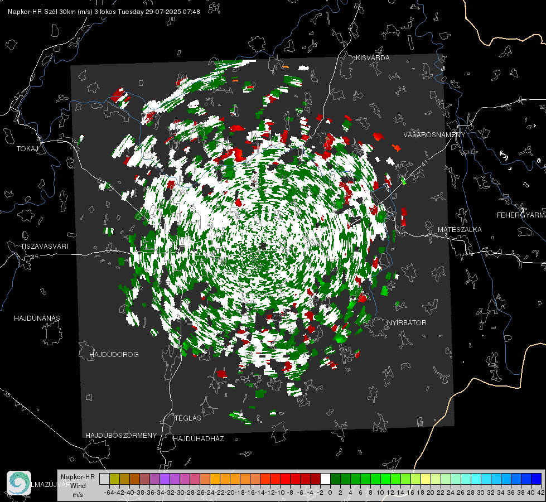Click the Napkor-HR legend title
The width and height of the screenshot is (546, 502).
coord(78,476)
